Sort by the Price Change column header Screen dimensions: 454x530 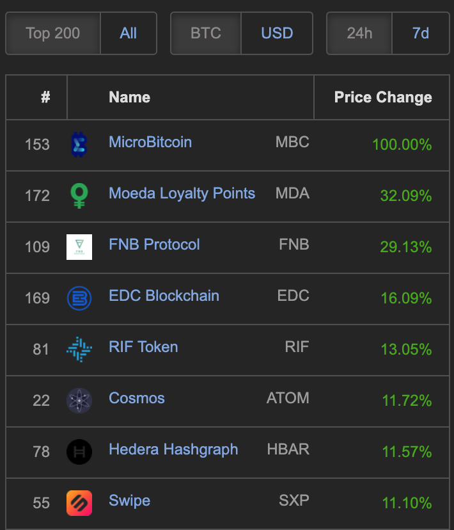click(x=383, y=97)
